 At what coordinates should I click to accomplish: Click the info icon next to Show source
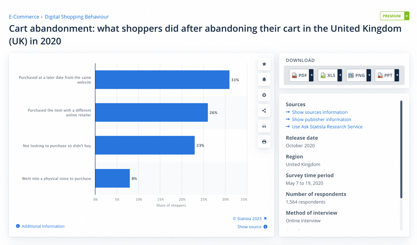[265, 227]
